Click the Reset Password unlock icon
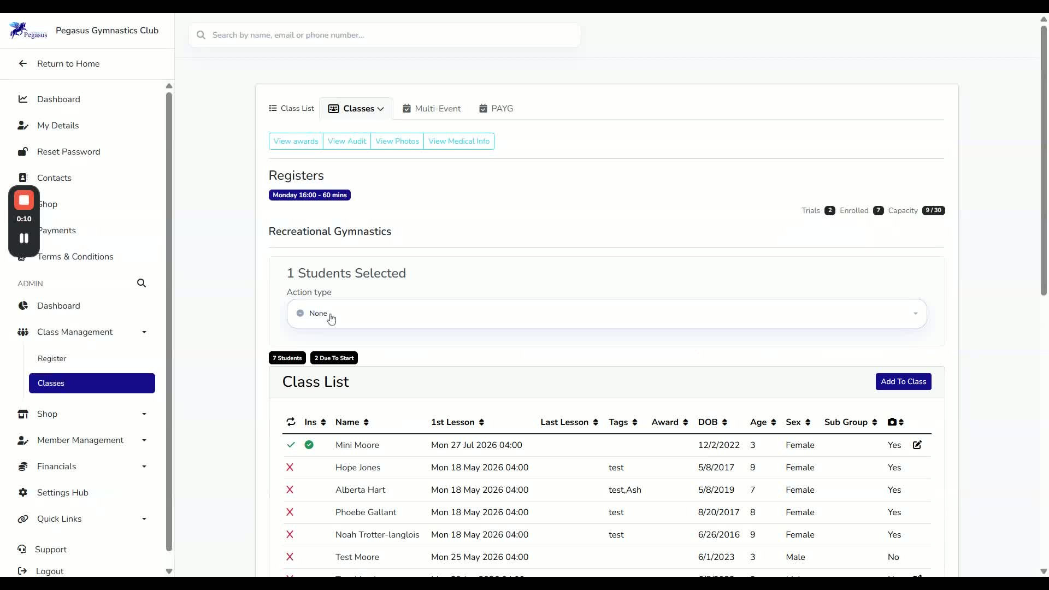Screen dimensions: 1049x590 click(x=23, y=151)
